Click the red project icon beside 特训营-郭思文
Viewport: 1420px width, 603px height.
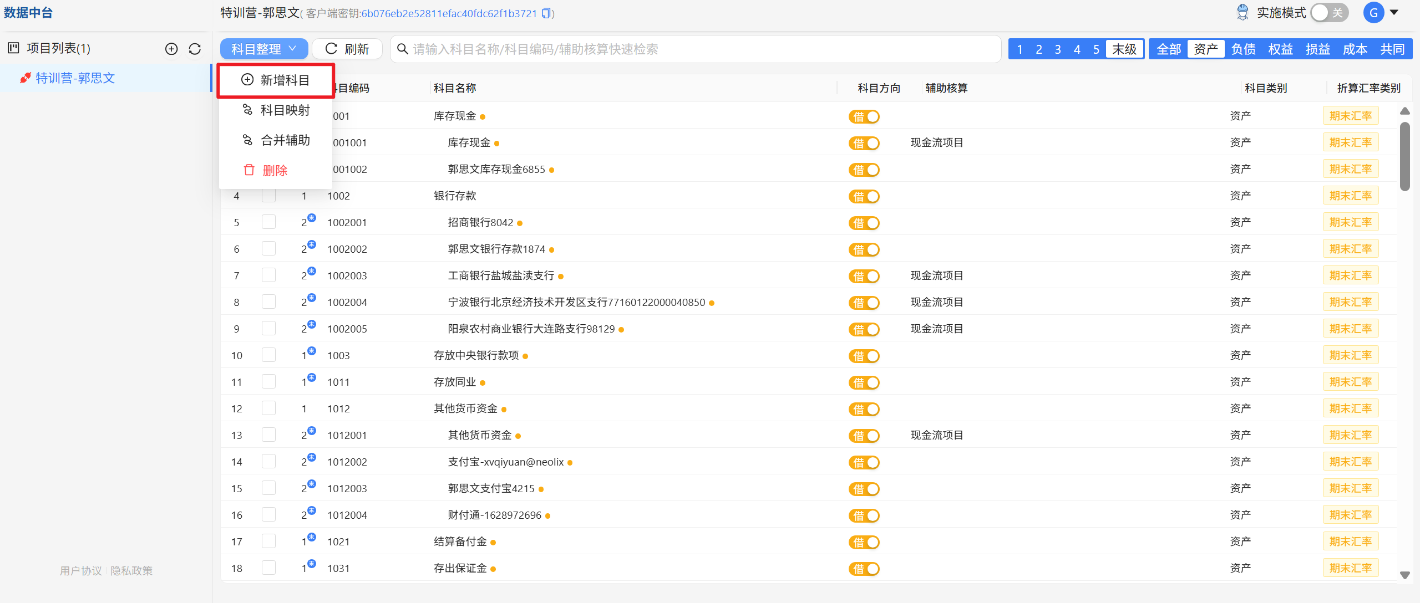click(x=25, y=78)
